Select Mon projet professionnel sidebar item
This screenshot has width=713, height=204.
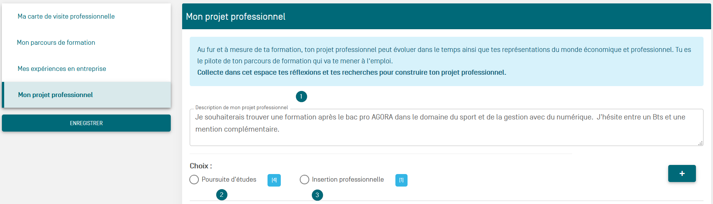(55, 95)
